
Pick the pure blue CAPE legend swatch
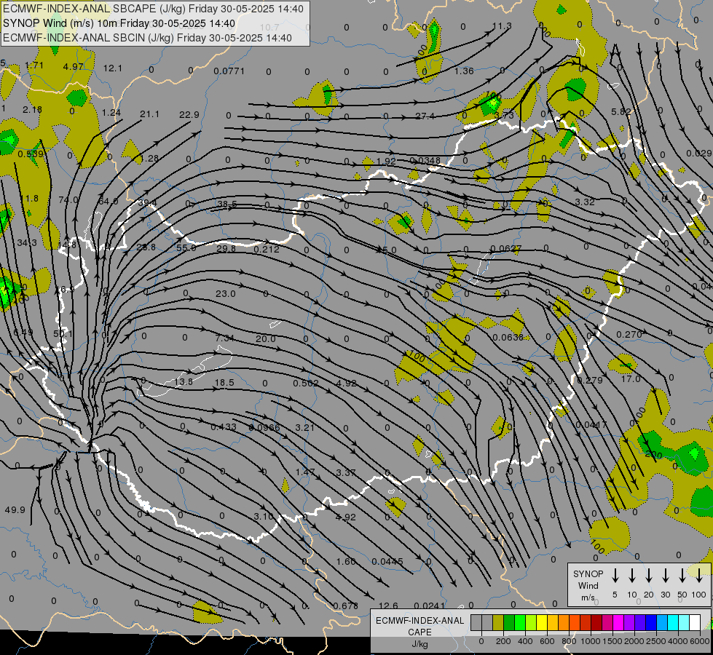pos(650,622)
